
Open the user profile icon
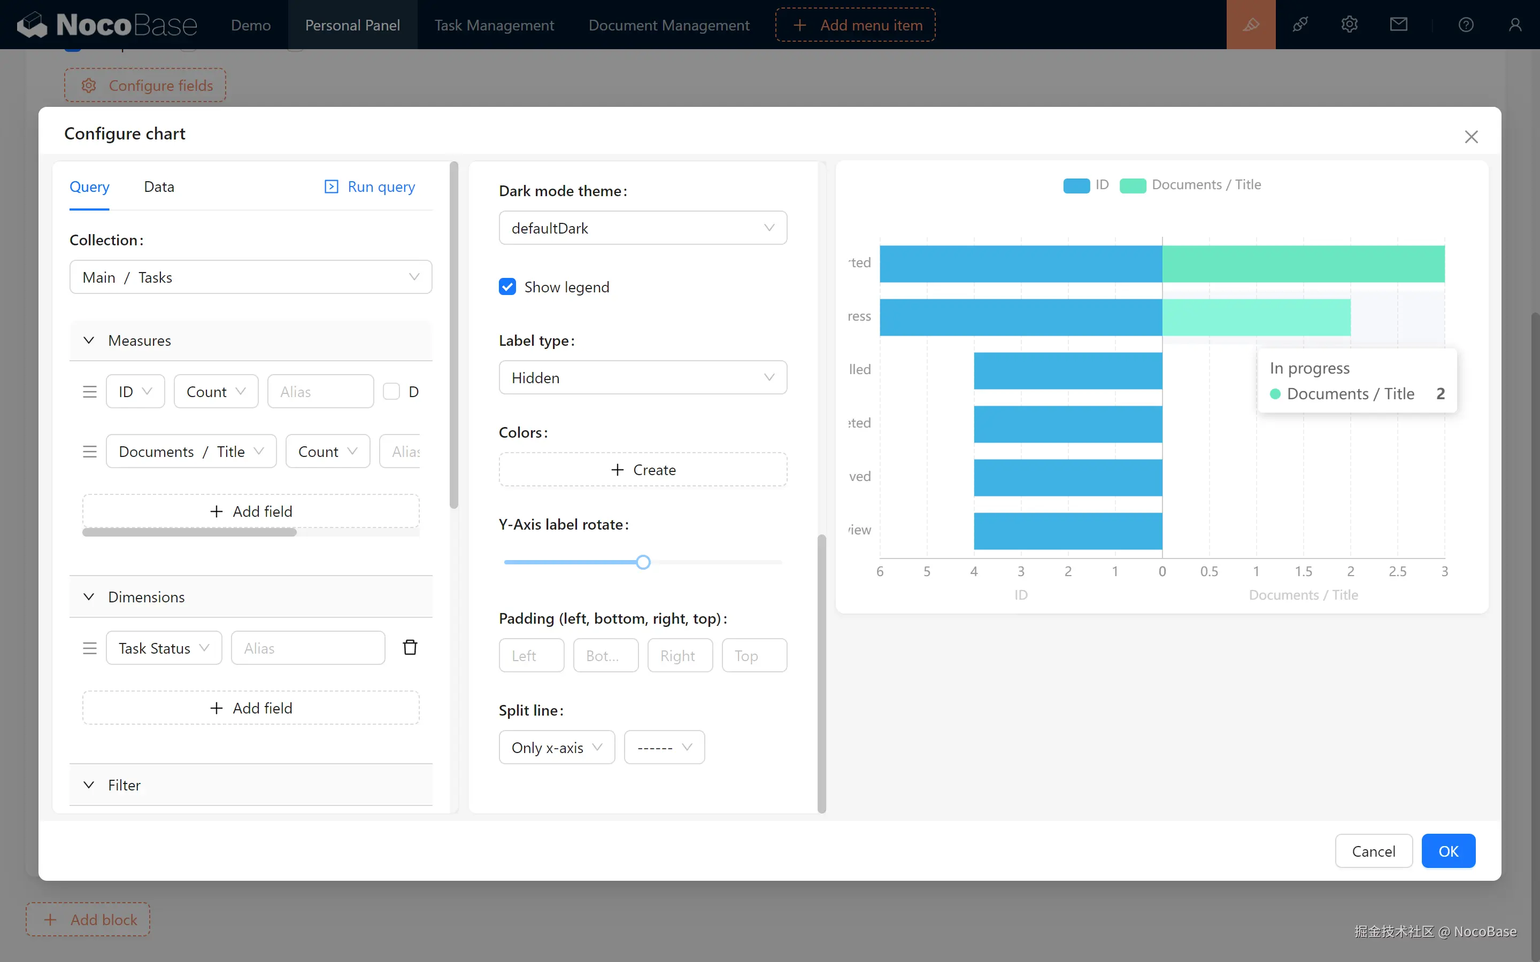(1514, 25)
